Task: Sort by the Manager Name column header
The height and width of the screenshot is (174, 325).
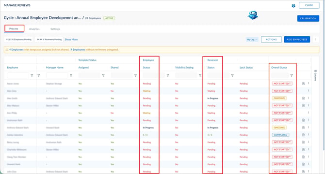Action: [x=54, y=68]
